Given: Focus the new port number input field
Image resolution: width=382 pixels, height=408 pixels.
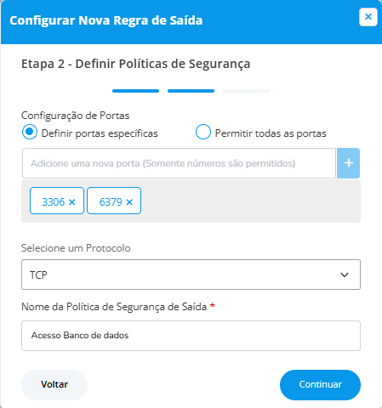Looking at the screenshot, I should pos(179,163).
